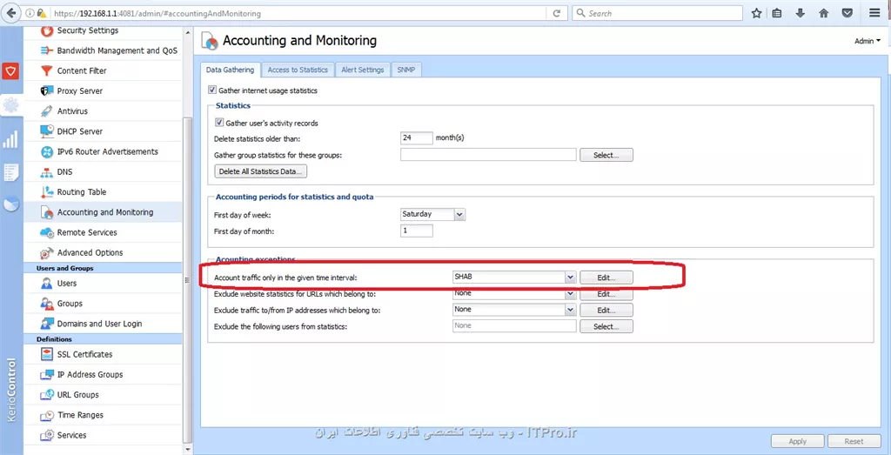The image size is (891, 455).
Task: Click Edit button for excluded URLs
Action: point(606,294)
